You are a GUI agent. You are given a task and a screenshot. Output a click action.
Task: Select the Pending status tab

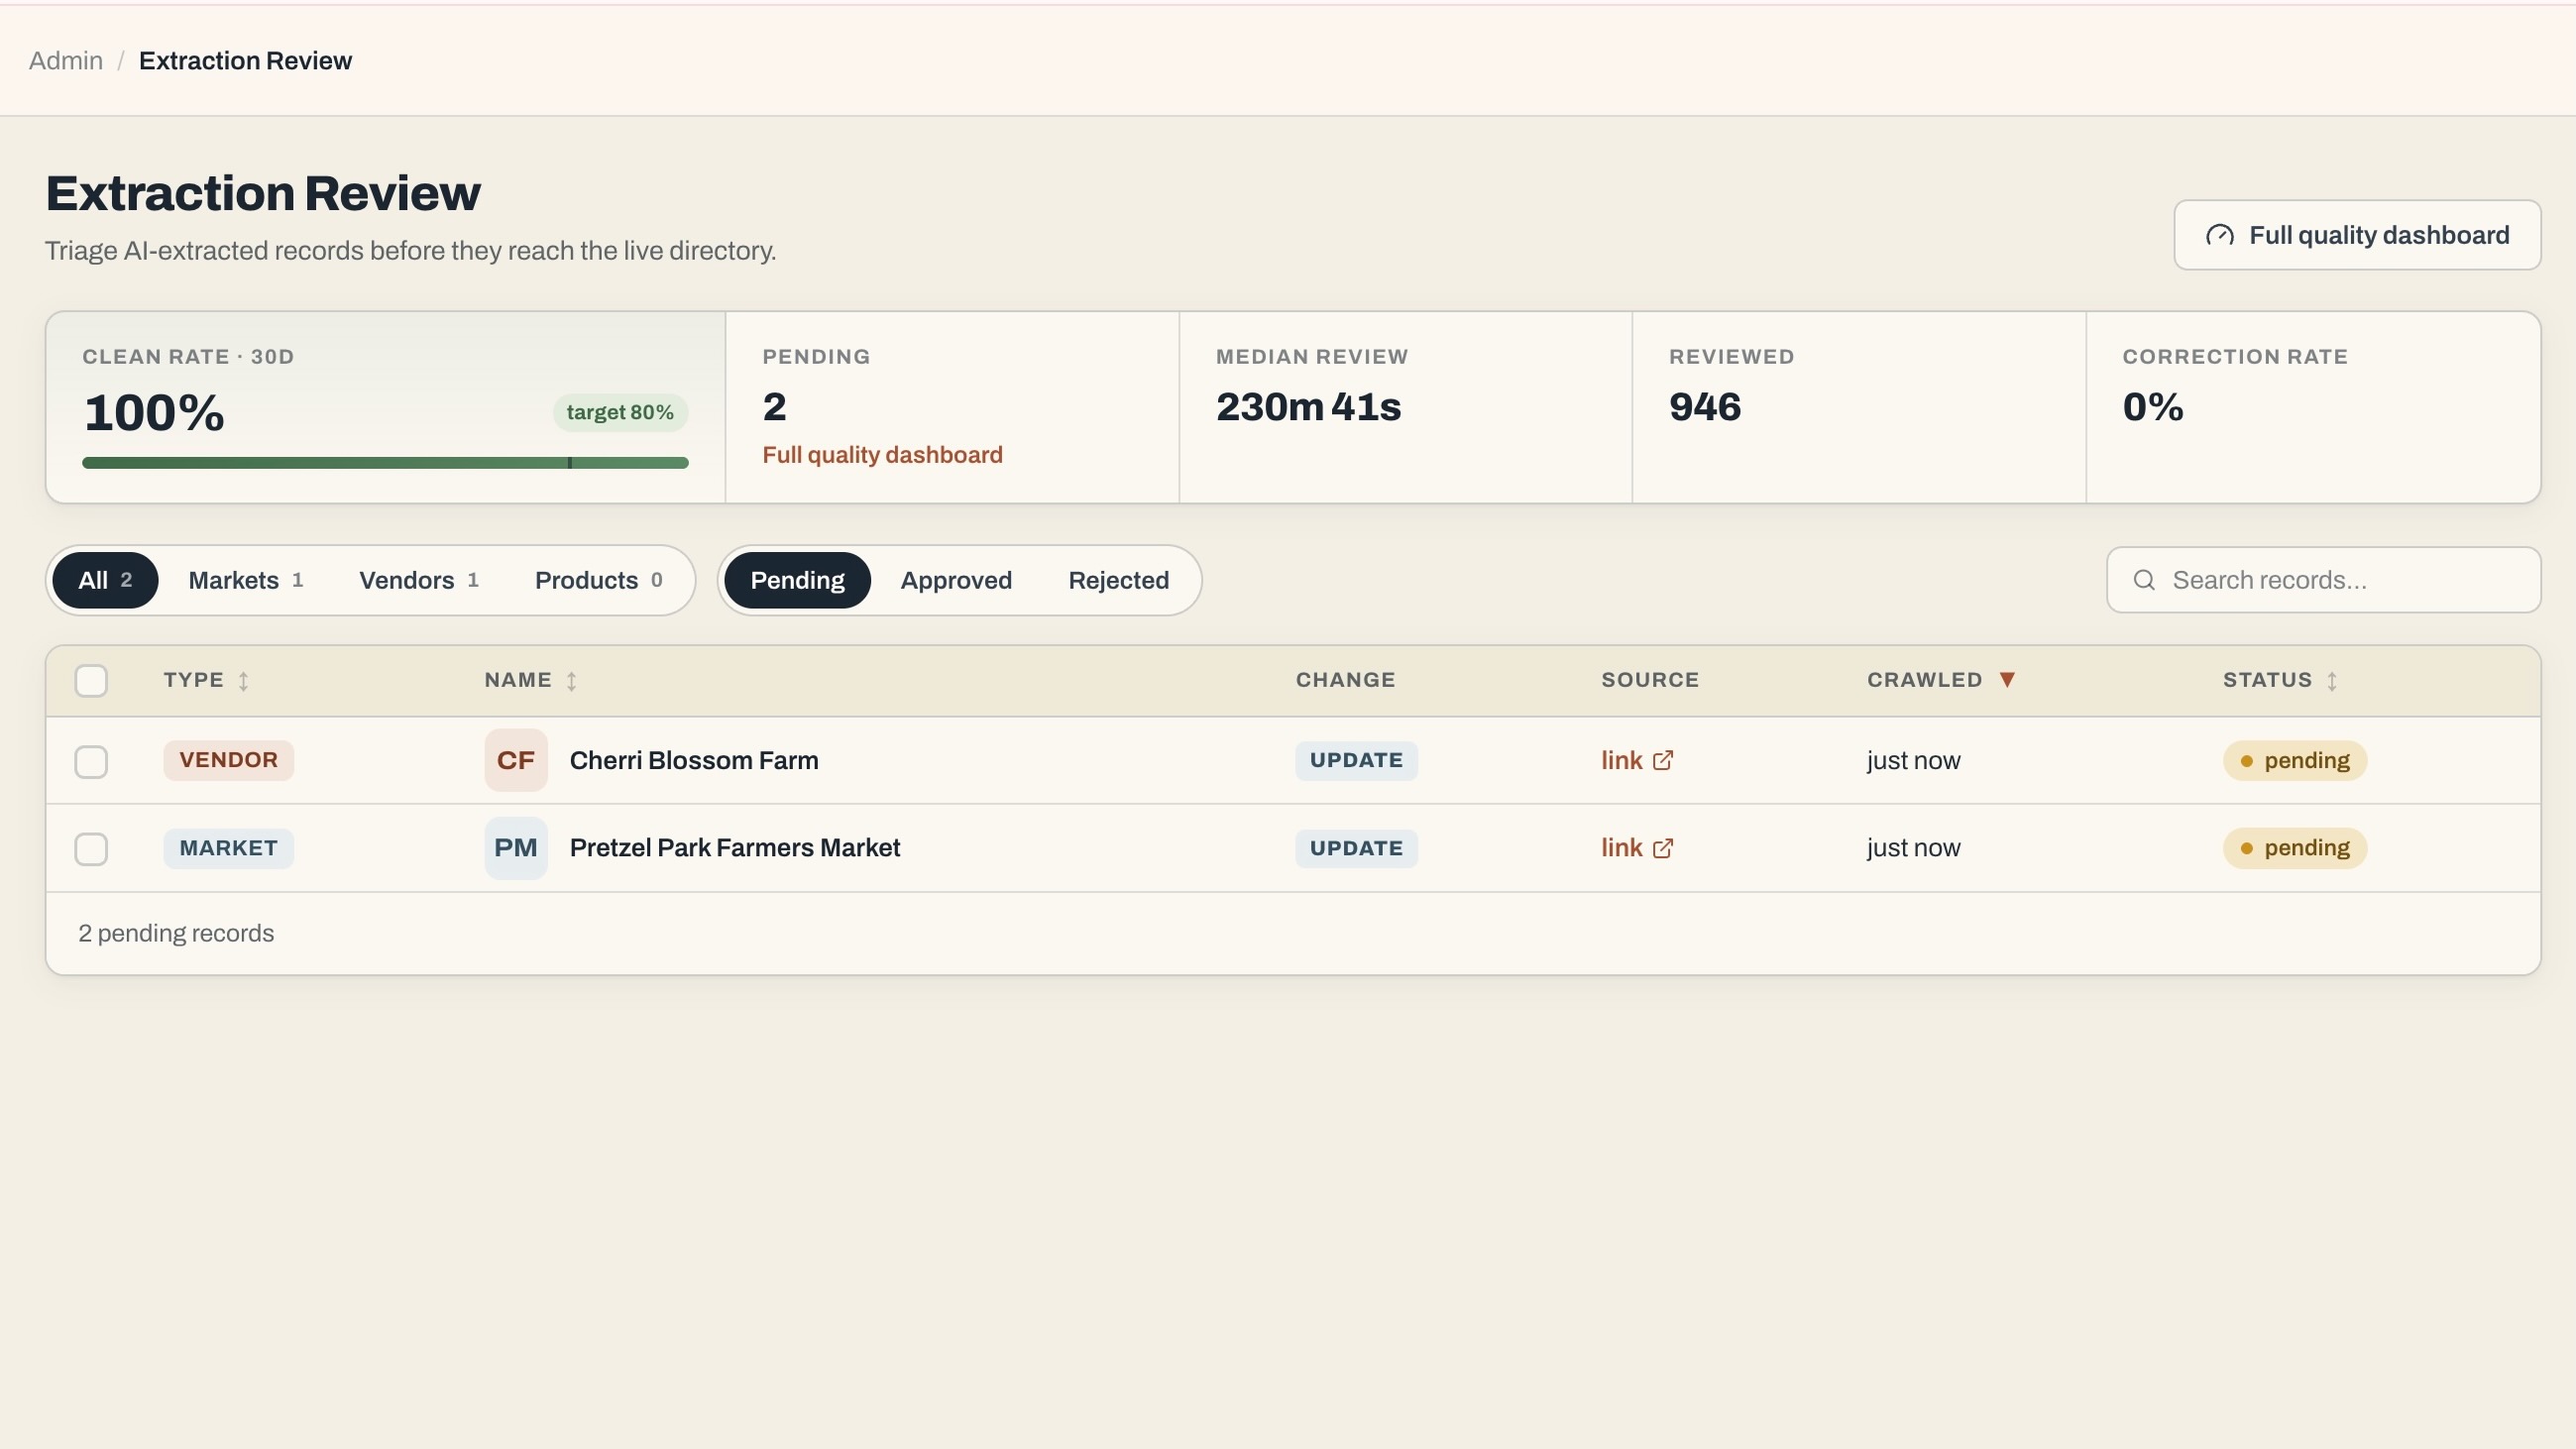797,580
